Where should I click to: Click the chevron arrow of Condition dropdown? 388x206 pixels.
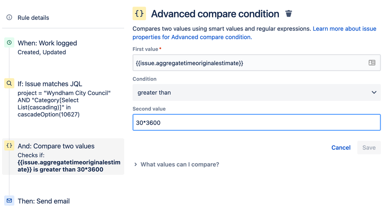[374, 93]
